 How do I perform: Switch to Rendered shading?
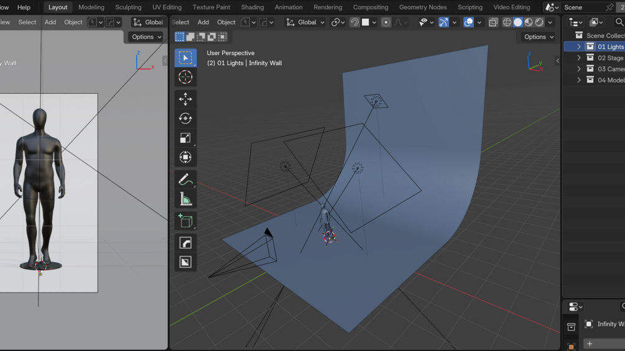click(539, 22)
